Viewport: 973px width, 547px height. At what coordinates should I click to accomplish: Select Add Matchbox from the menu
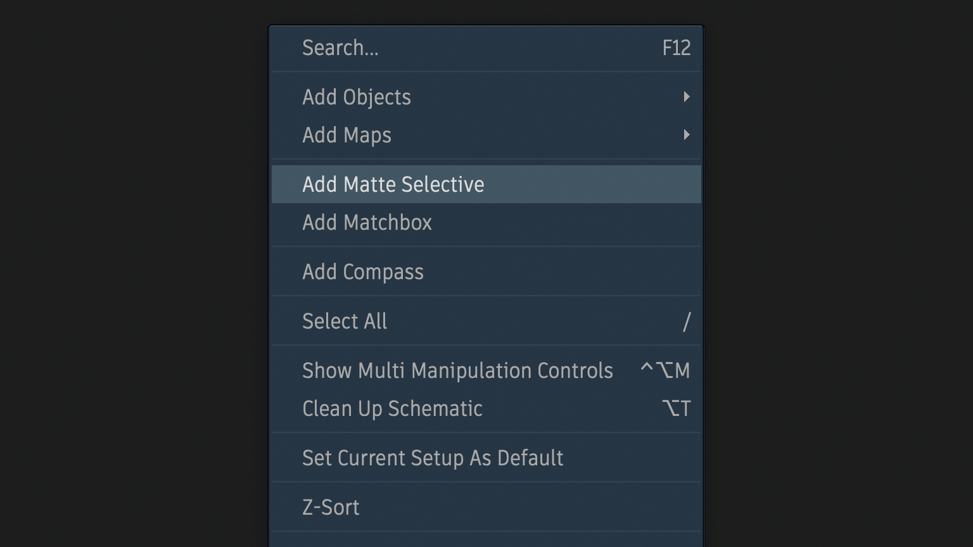(367, 223)
